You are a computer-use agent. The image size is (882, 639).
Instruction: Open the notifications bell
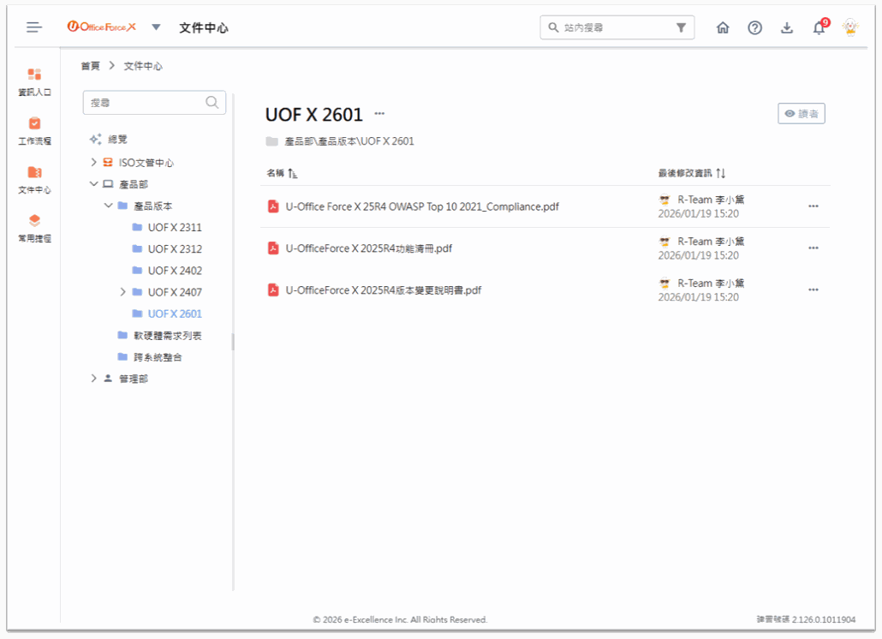(819, 28)
